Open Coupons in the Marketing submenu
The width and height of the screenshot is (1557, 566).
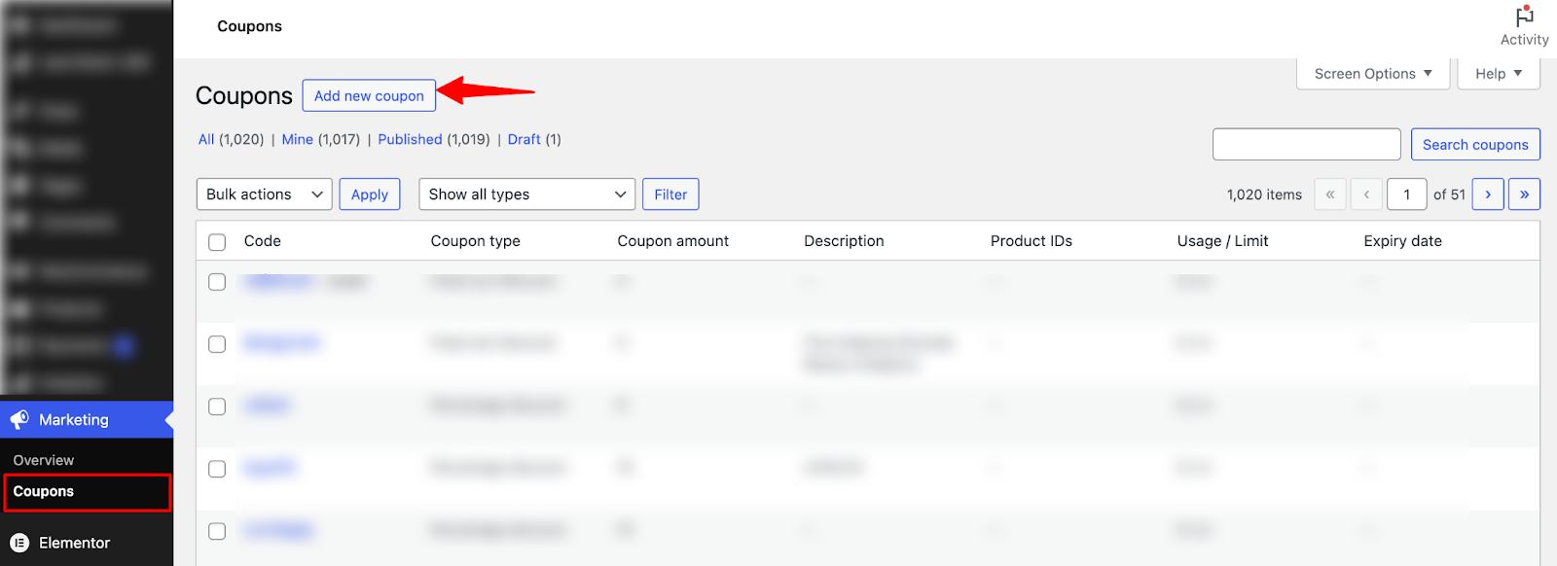click(x=44, y=491)
